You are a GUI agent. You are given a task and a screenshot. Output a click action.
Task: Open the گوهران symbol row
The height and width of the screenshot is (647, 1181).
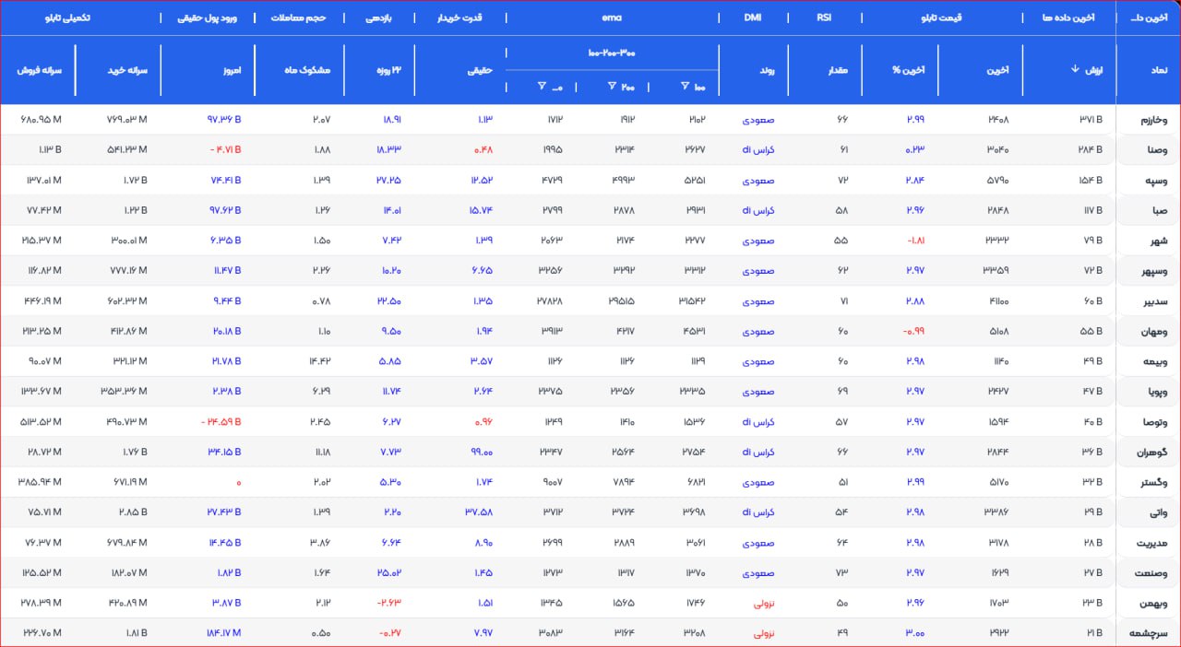[1150, 453]
